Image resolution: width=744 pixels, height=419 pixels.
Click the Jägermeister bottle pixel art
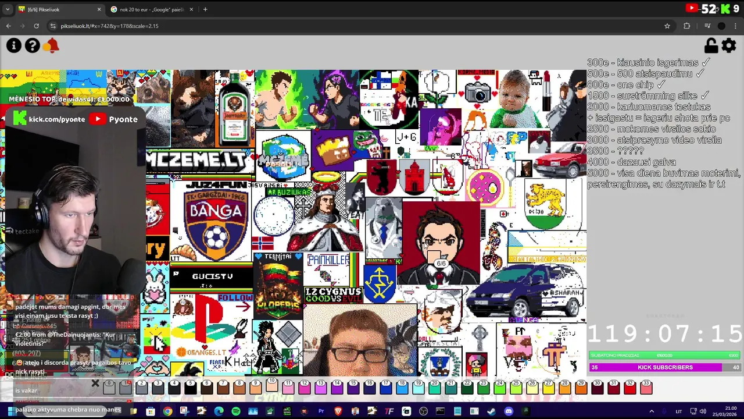(234, 109)
